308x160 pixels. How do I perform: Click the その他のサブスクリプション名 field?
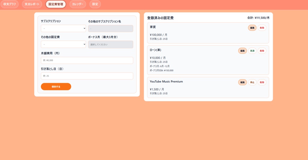pyautogui.click(x=111, y=29)
